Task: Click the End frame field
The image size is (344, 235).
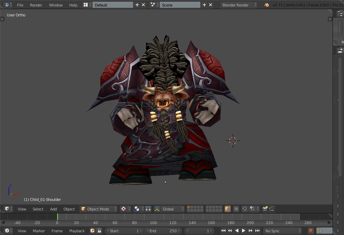Action: point(163,231)
